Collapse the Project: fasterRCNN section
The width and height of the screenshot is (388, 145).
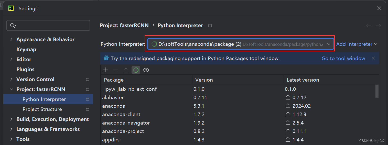(11, 89)
